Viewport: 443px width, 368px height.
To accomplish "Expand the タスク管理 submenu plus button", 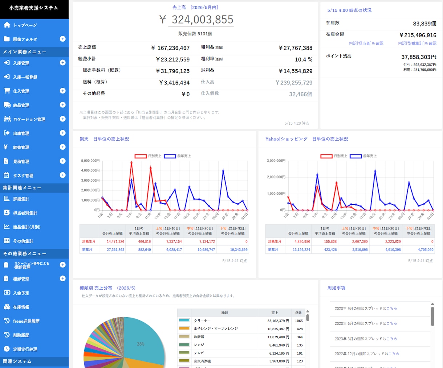I will pyautogui.click(x=62, y=175).
